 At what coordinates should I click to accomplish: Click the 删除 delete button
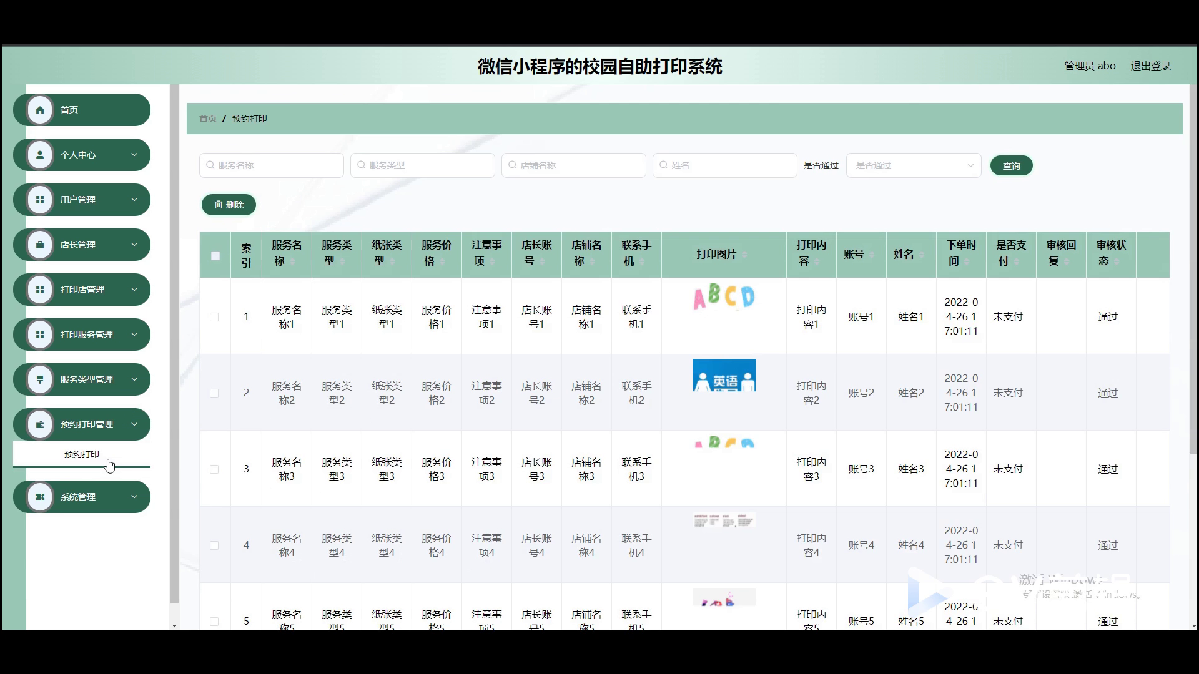(229, 205)
